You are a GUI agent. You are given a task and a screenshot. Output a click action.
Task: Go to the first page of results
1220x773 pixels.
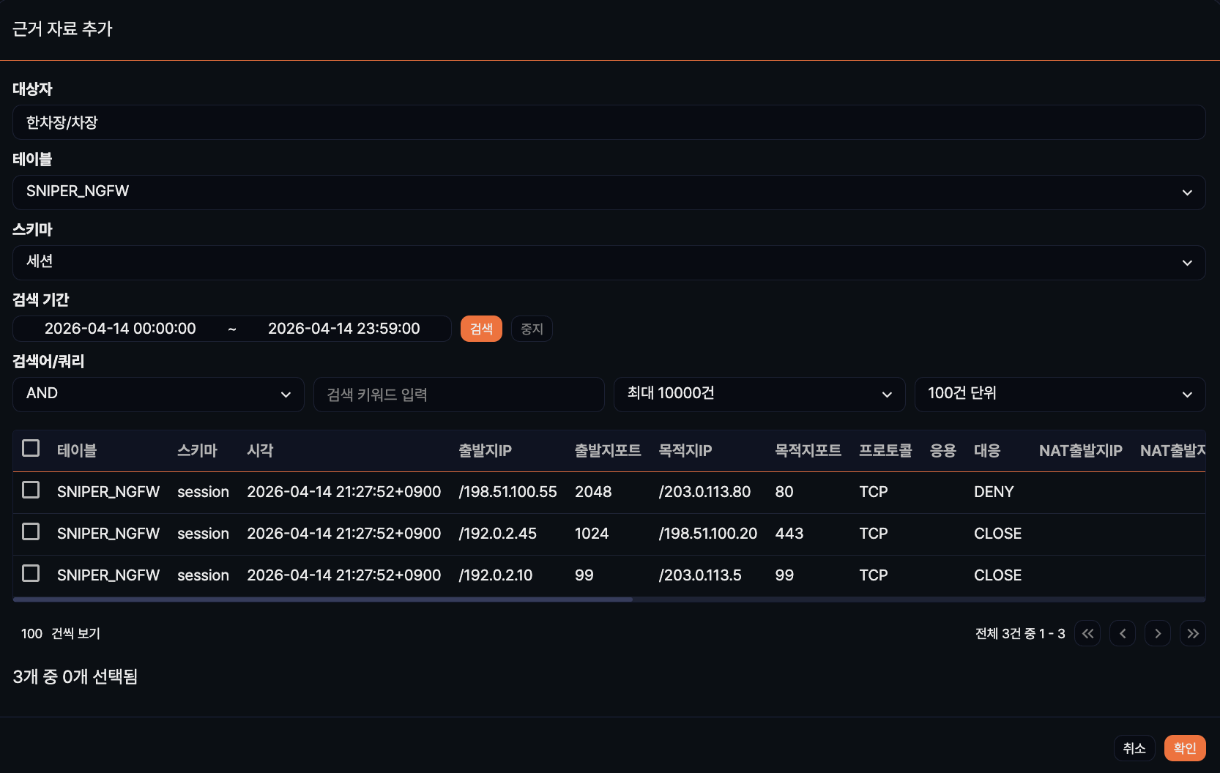pos(1087,633)
